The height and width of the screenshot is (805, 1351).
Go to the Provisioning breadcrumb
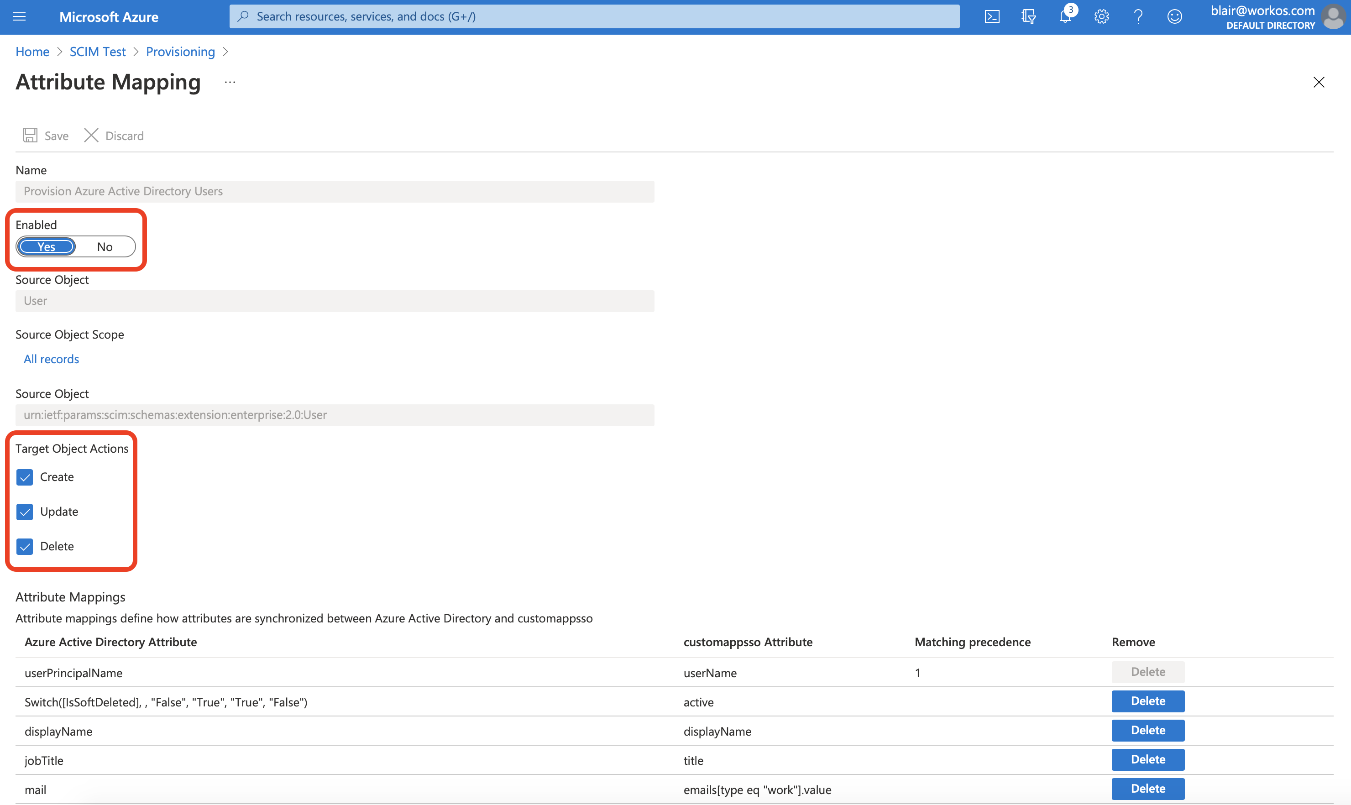pos(181,52)
